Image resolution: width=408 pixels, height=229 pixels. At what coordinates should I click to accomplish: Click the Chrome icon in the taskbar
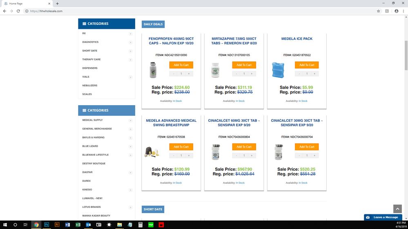(36, 225)
